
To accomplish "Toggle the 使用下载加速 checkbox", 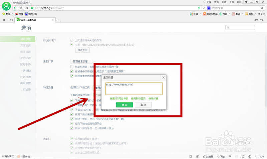I will (x=72, y=114).
